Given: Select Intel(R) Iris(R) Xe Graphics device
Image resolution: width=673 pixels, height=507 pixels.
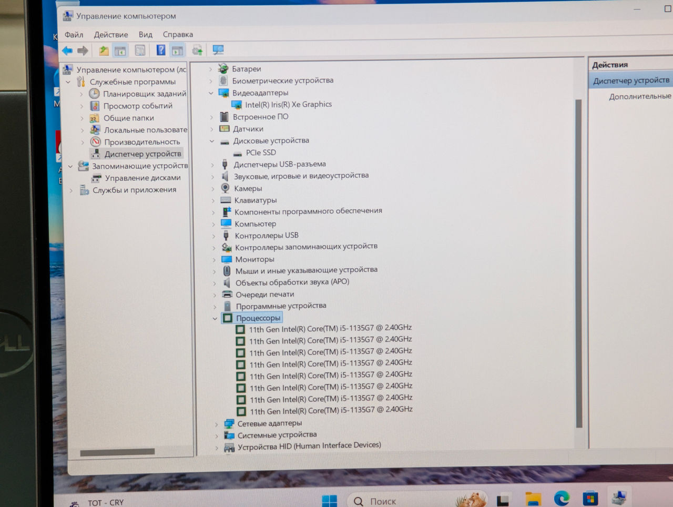Looking at the screenshot, I should (288, 105).
